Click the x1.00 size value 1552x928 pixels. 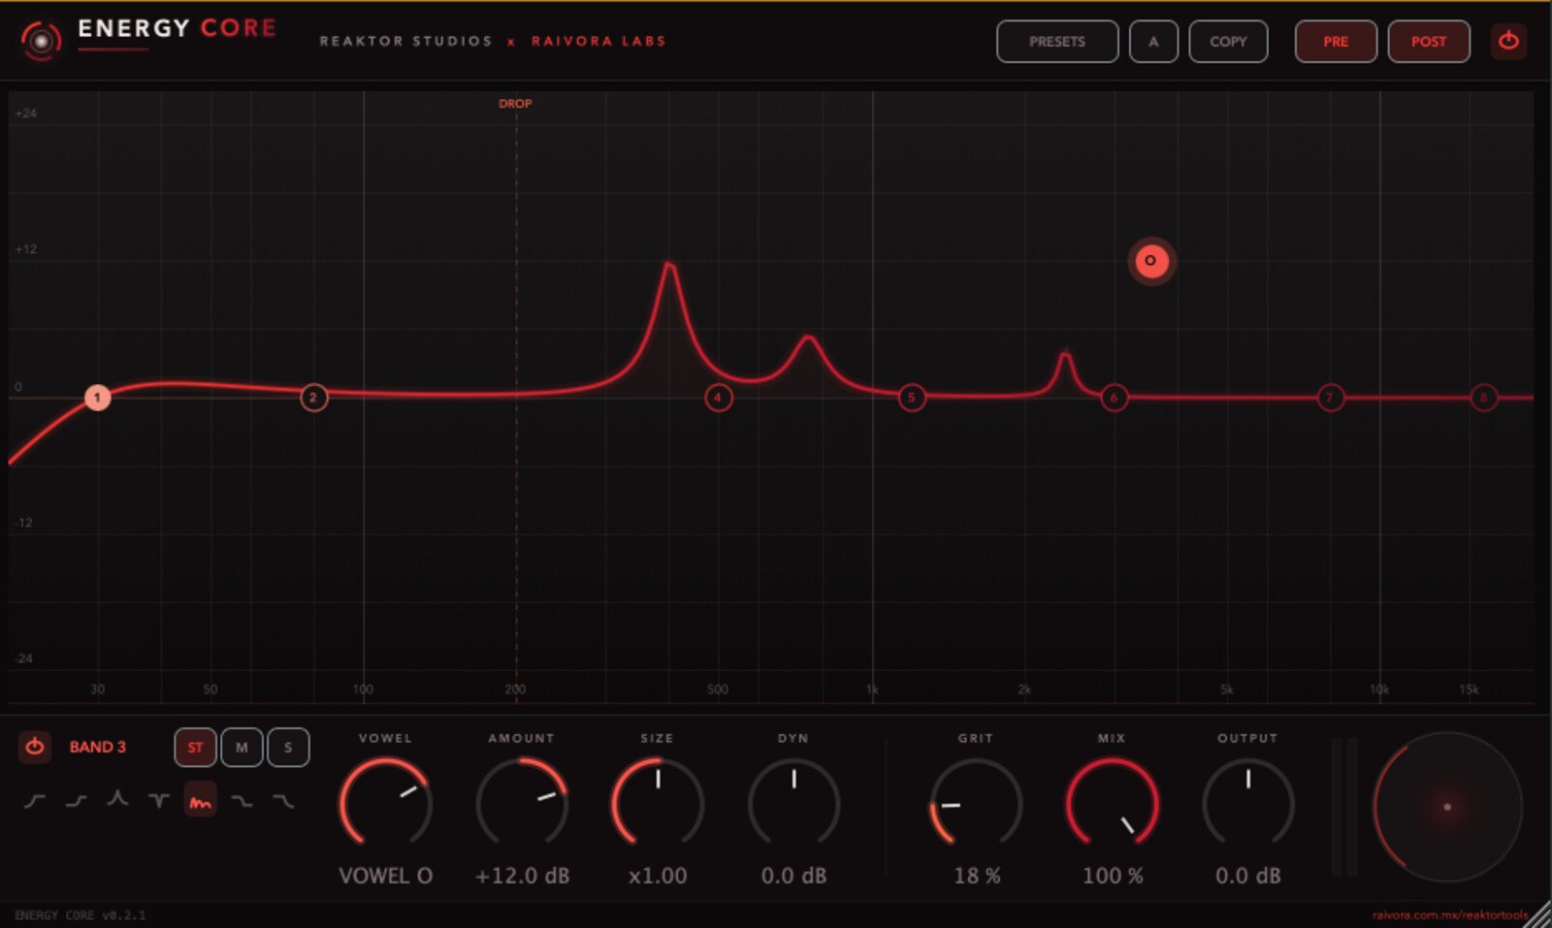[x=658, y=876]
